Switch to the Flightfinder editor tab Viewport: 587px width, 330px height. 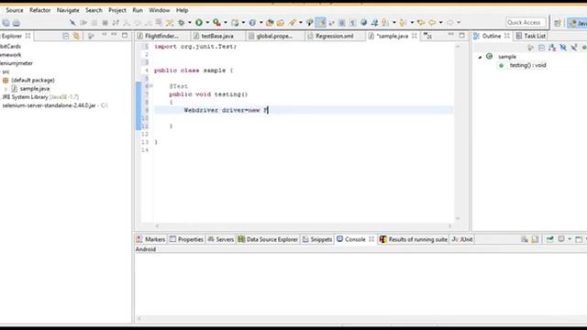(x=161, y=36)
